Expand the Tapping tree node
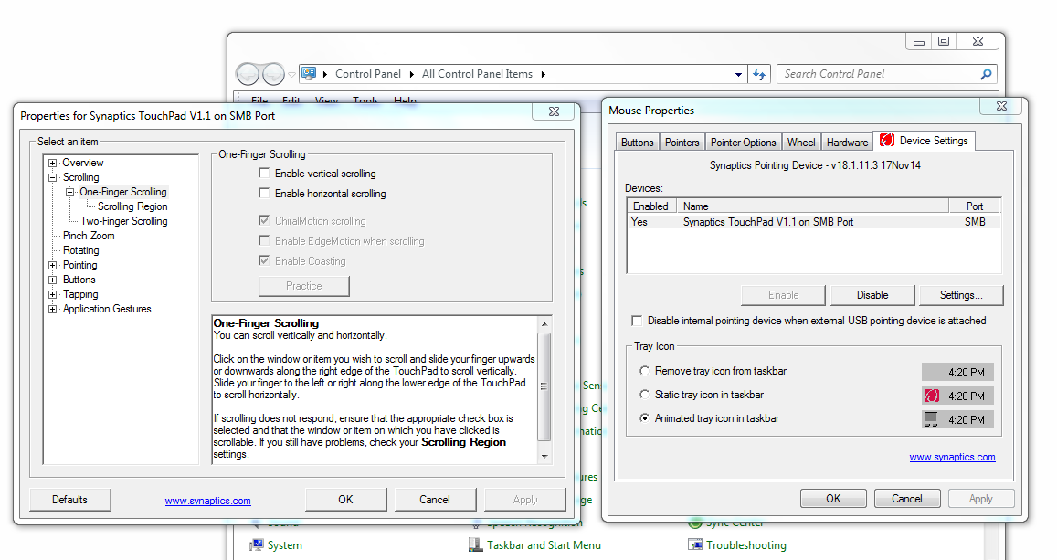The height and width of the screenshot is (560, 1057). [53, 294]
